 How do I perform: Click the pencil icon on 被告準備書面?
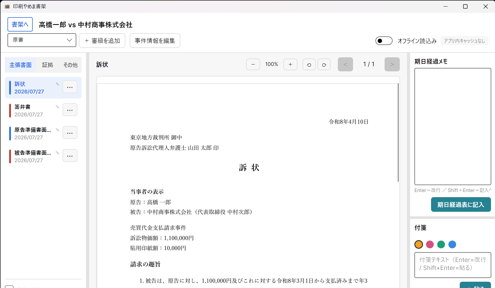coord(57,153)
